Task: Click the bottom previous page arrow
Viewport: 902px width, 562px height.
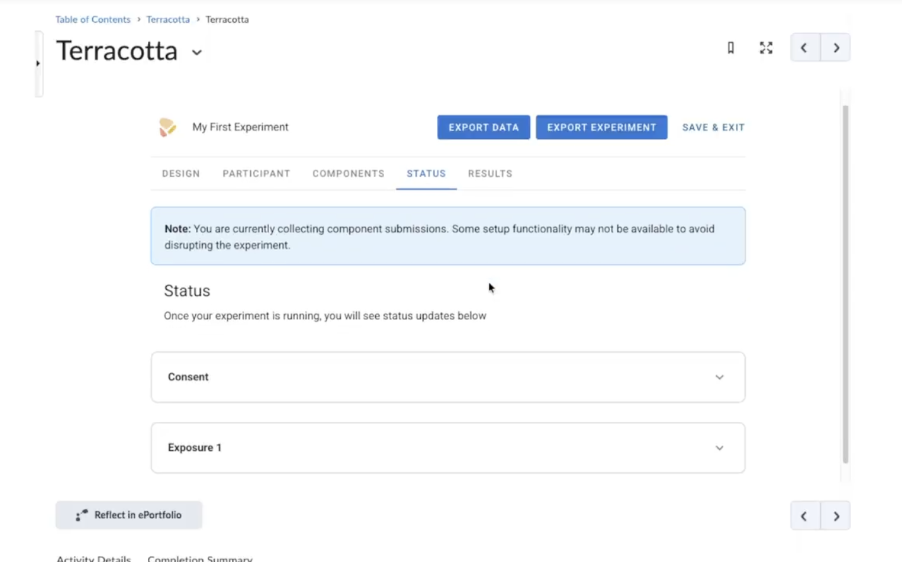Action: 805,516
